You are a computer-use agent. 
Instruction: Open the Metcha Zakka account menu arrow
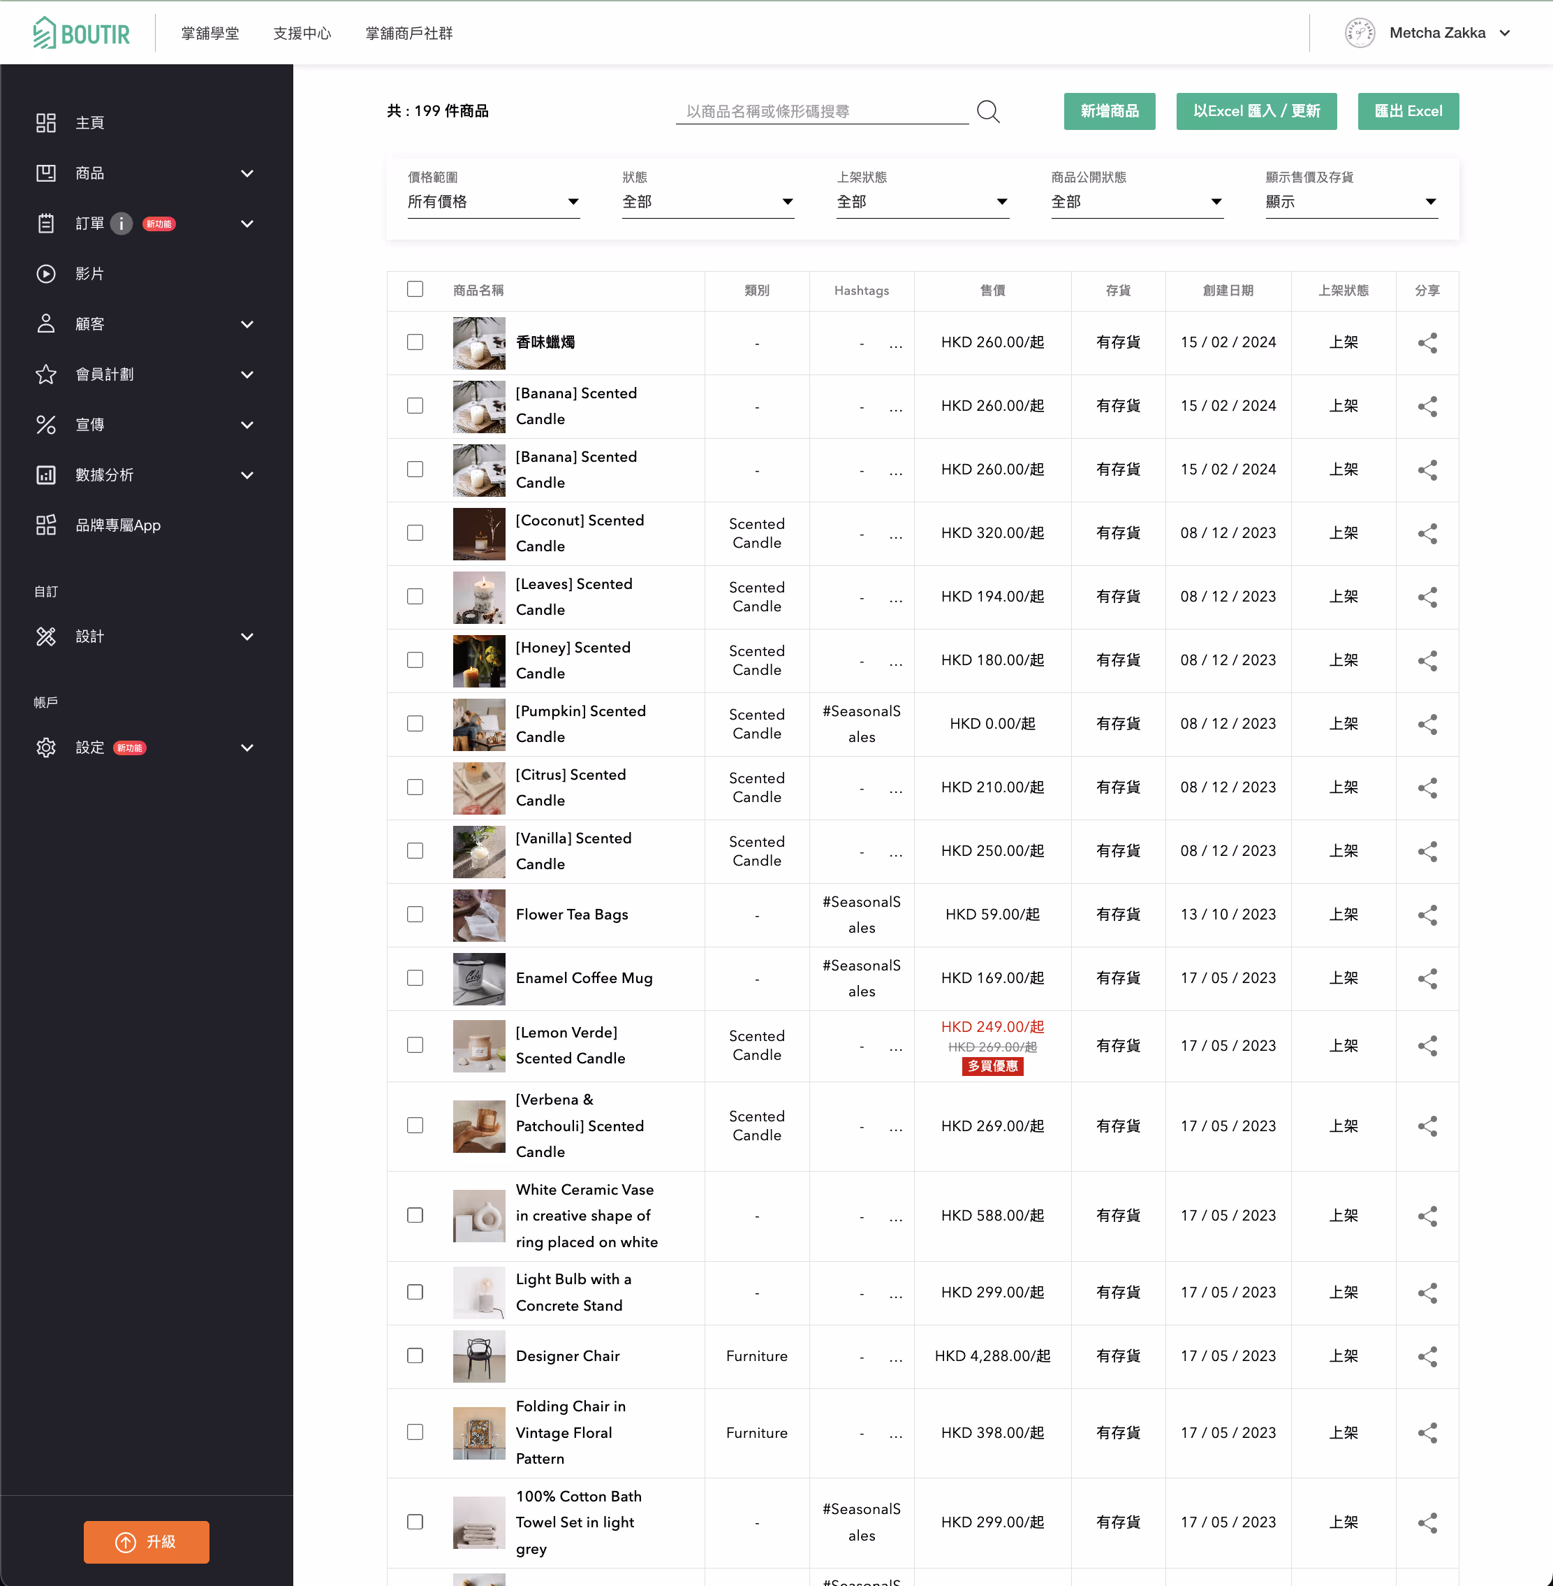click(1505, 34)
